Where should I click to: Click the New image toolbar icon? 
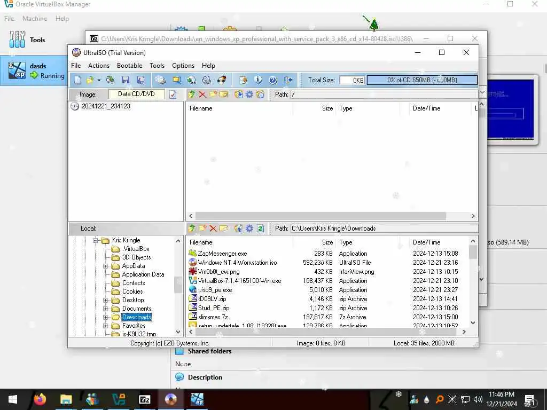[x=77, y=80]
